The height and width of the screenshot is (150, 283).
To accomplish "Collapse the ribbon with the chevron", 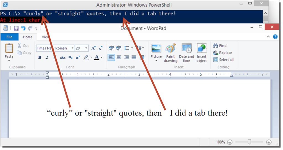I will click(268, 37).
